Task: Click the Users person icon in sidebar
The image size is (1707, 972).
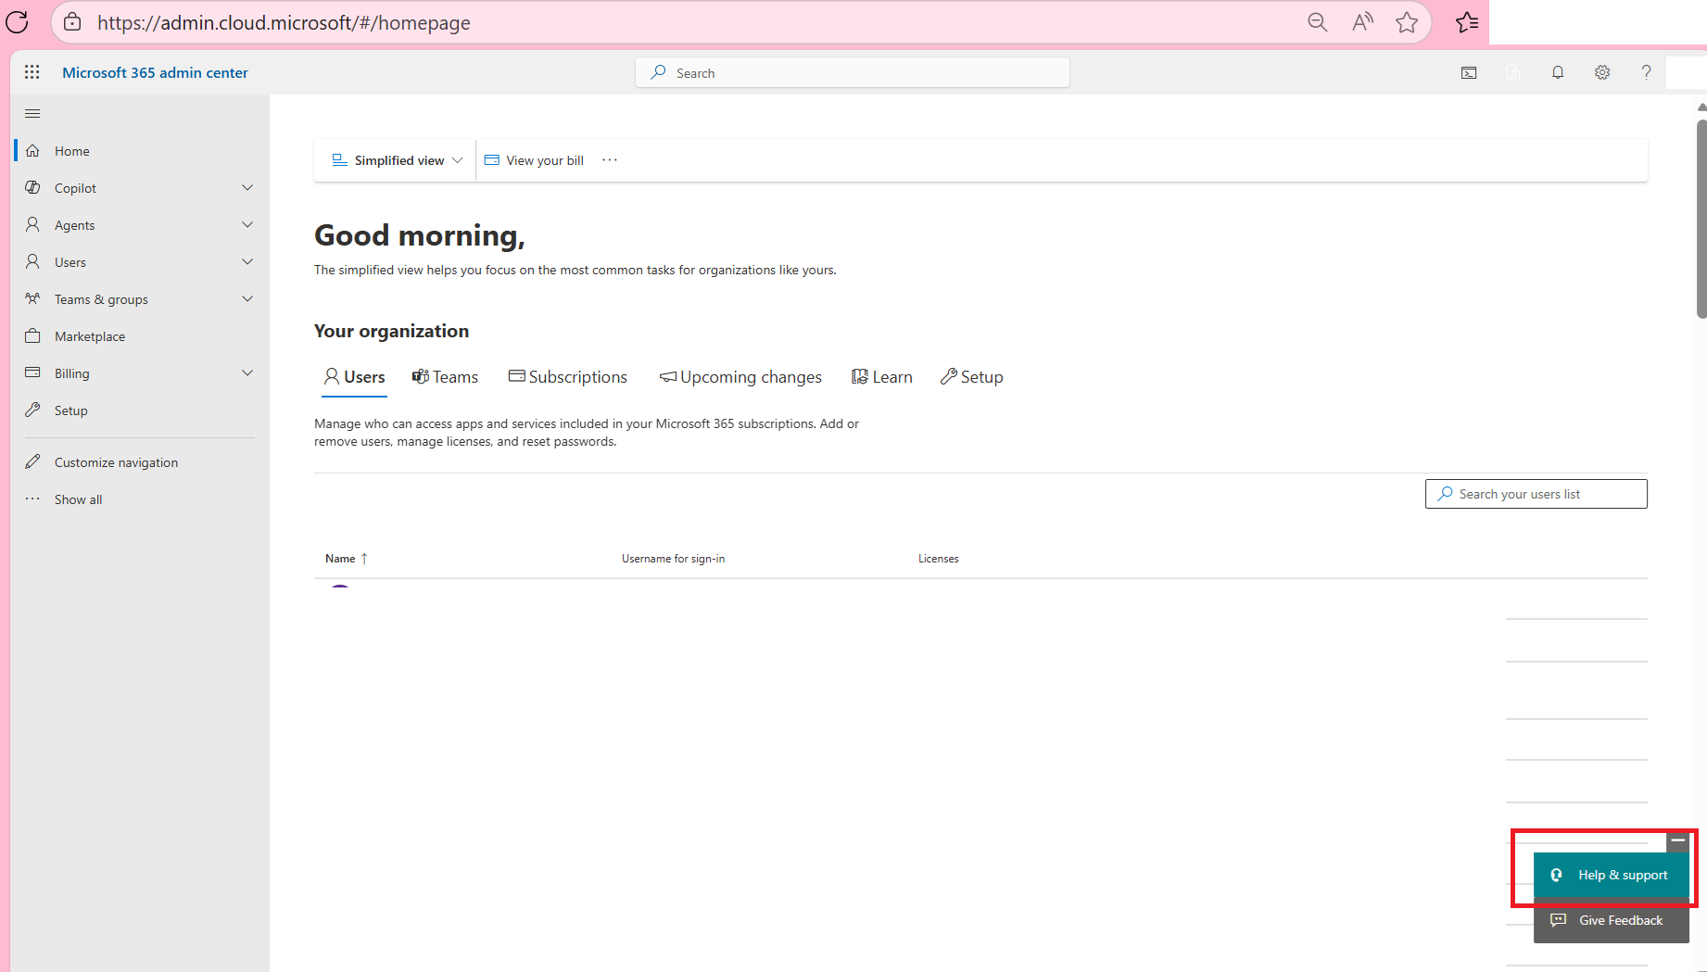Action: tap(32, 261)
